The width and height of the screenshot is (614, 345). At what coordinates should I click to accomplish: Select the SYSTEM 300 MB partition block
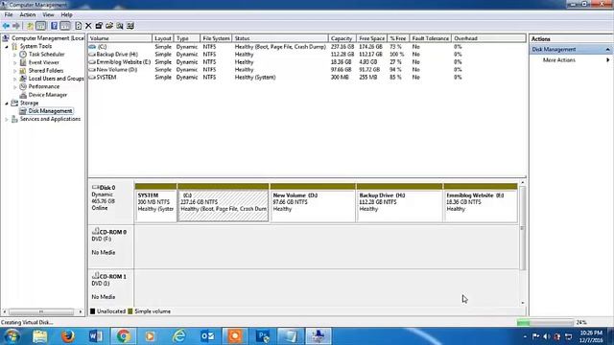(155, 203)
